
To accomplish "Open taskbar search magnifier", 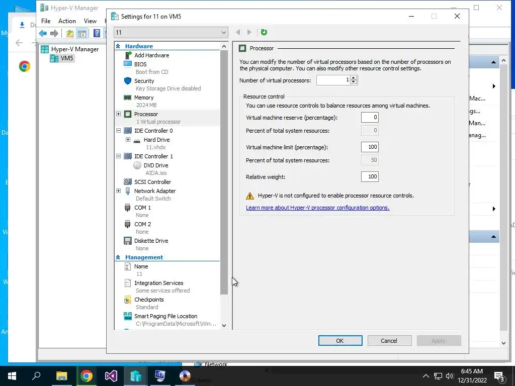I will click(36, 376).
